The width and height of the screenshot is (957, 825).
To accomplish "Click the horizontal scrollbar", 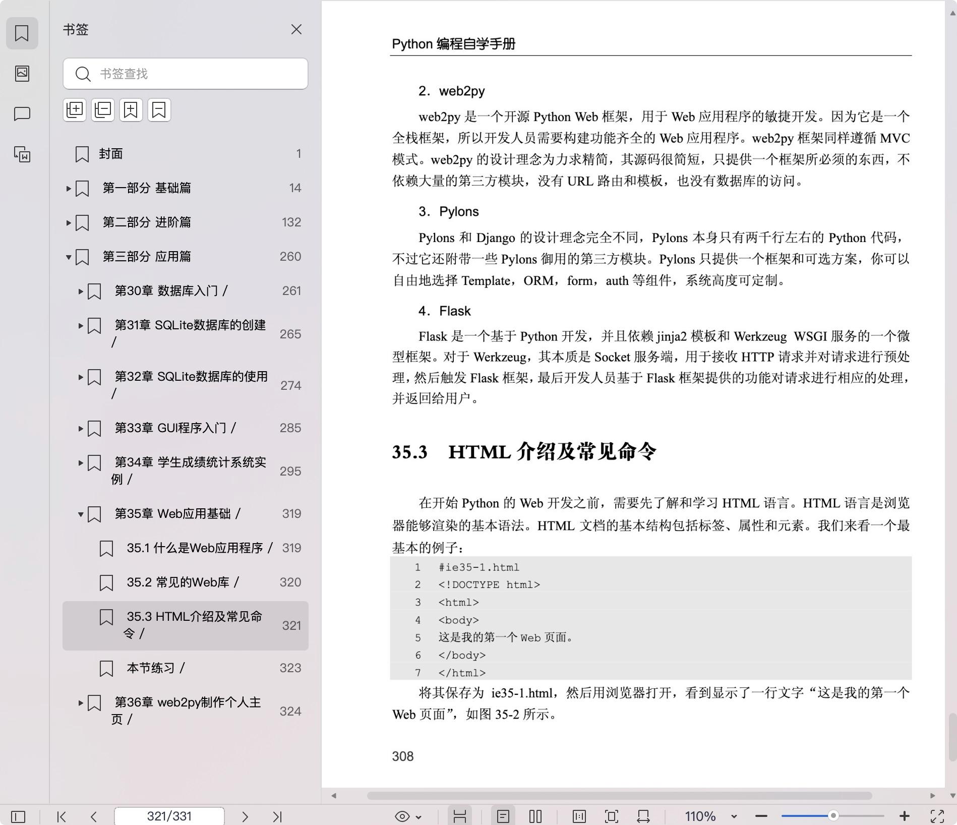I will click(x=619, y=796).
